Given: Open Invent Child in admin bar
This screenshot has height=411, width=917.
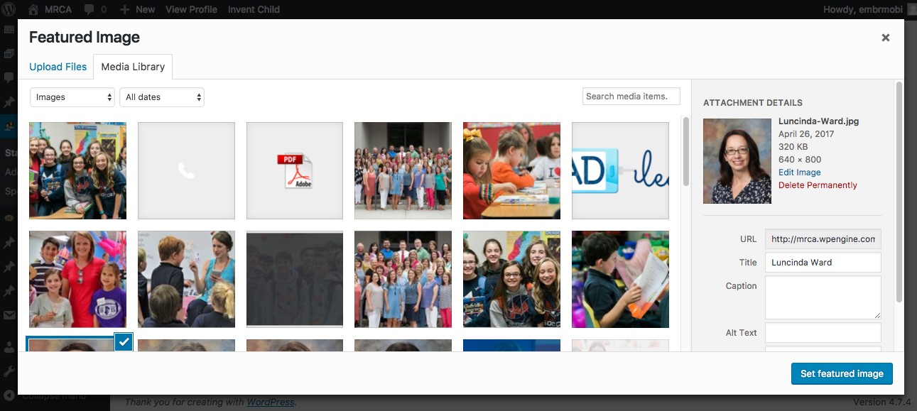Looking at the screenshot, I should [x=254, y=9].
